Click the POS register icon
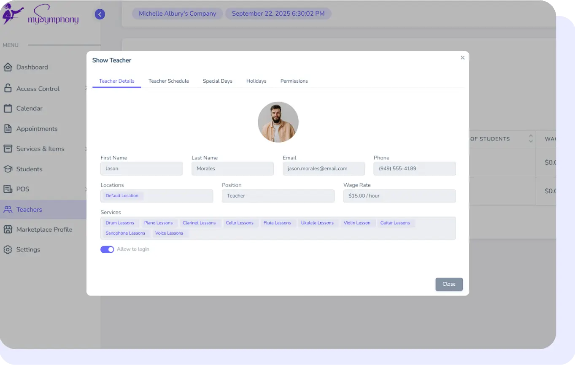 [x=8, y=189]
